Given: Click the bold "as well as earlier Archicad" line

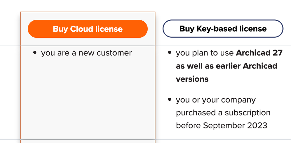Looking at the screenshot, I should (226, 66).
